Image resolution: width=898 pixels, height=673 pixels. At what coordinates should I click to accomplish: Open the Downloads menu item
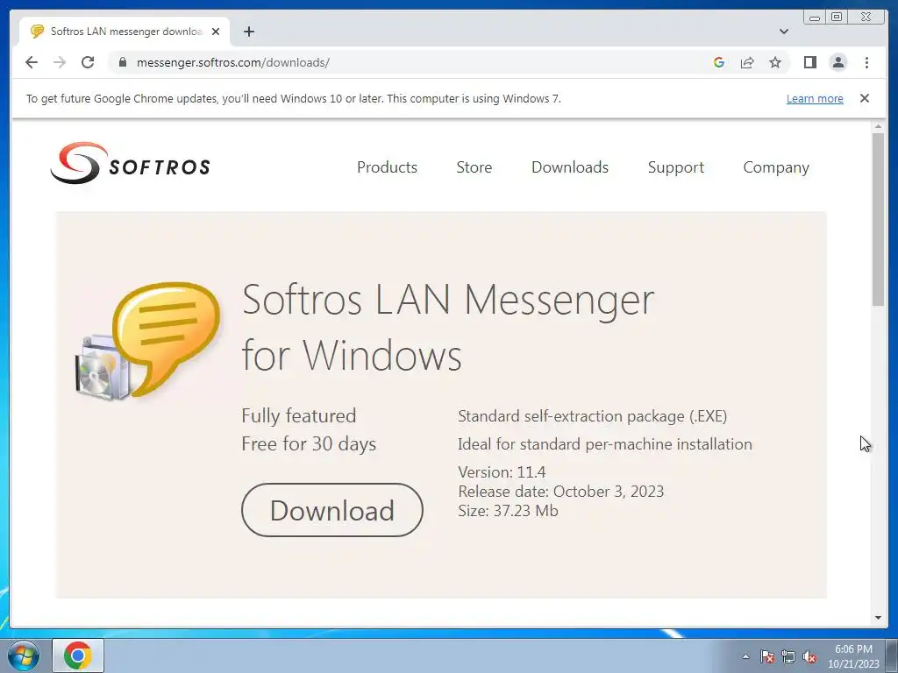coord(570,167)
